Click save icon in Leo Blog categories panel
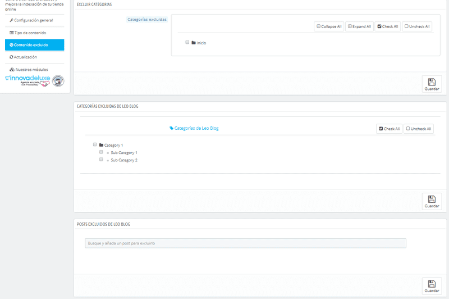449x299 pixels. coord(432,199)
